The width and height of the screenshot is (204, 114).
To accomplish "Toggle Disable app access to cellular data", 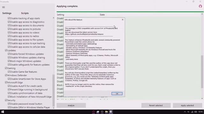I will pyautogui.click(x=9, y=47).
